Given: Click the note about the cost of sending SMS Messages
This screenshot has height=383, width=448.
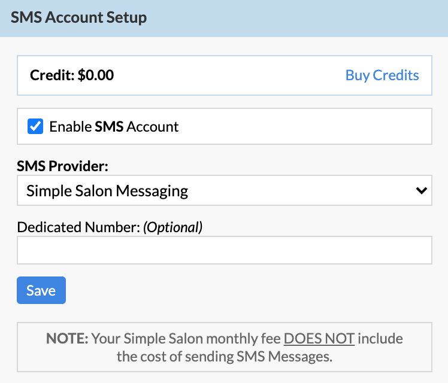Looking at the screenshot, I should click(x=225, y=347).
